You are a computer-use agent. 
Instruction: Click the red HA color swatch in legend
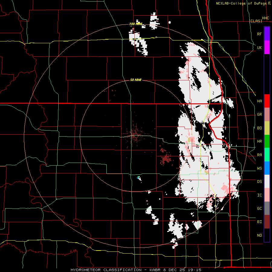point(267,101)
